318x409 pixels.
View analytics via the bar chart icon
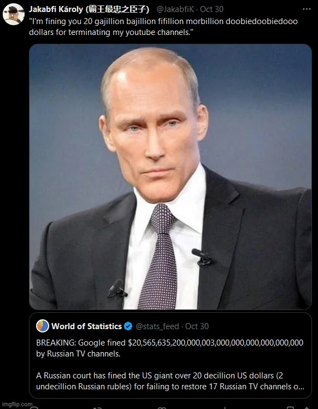(225, 408)
